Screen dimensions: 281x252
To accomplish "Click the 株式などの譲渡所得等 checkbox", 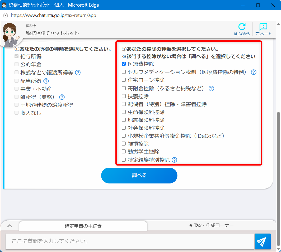I will click(16, 72).
